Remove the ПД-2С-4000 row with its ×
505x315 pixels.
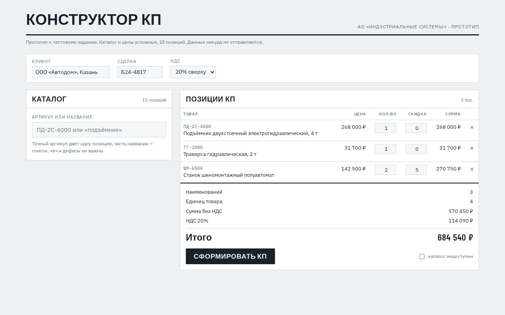pos(472,127)
